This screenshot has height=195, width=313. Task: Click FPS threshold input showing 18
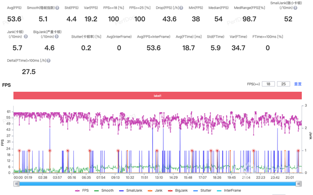point(268,84)
